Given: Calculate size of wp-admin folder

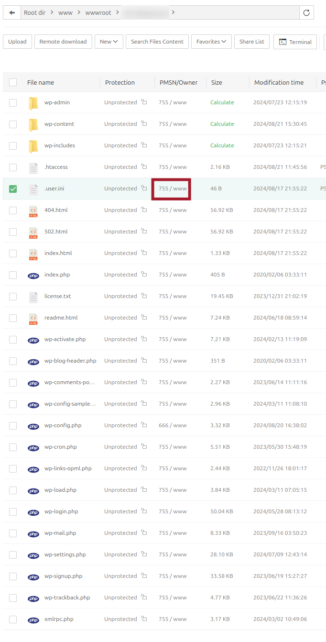Looking at the screenshot, I should pos(222,102).
